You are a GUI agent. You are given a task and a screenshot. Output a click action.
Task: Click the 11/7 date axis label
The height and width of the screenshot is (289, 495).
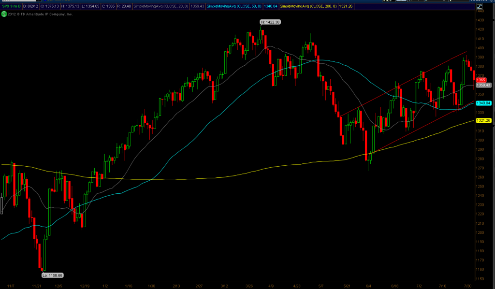(11, 286)
